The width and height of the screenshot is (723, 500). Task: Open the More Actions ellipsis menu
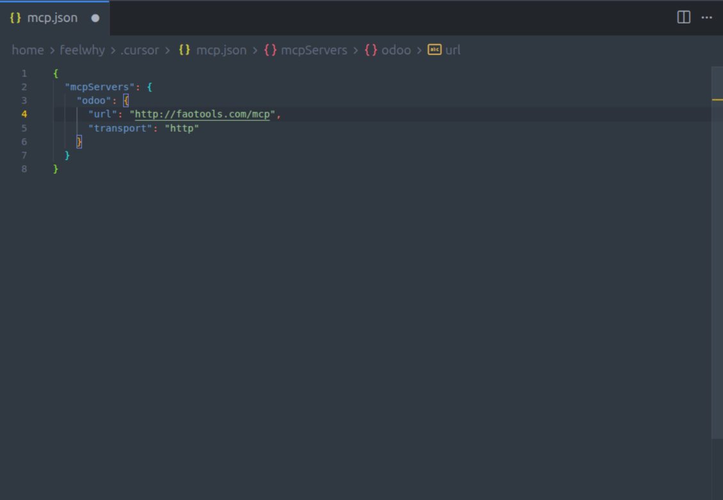coord(706,18)
